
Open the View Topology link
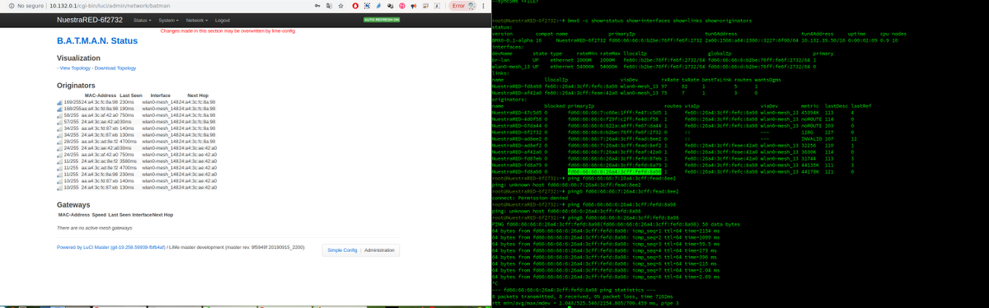(x=75, y=68)
